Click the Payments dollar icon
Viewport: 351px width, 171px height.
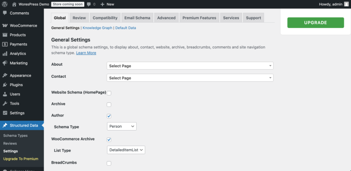pyautogui.click(x=5, y=44)
